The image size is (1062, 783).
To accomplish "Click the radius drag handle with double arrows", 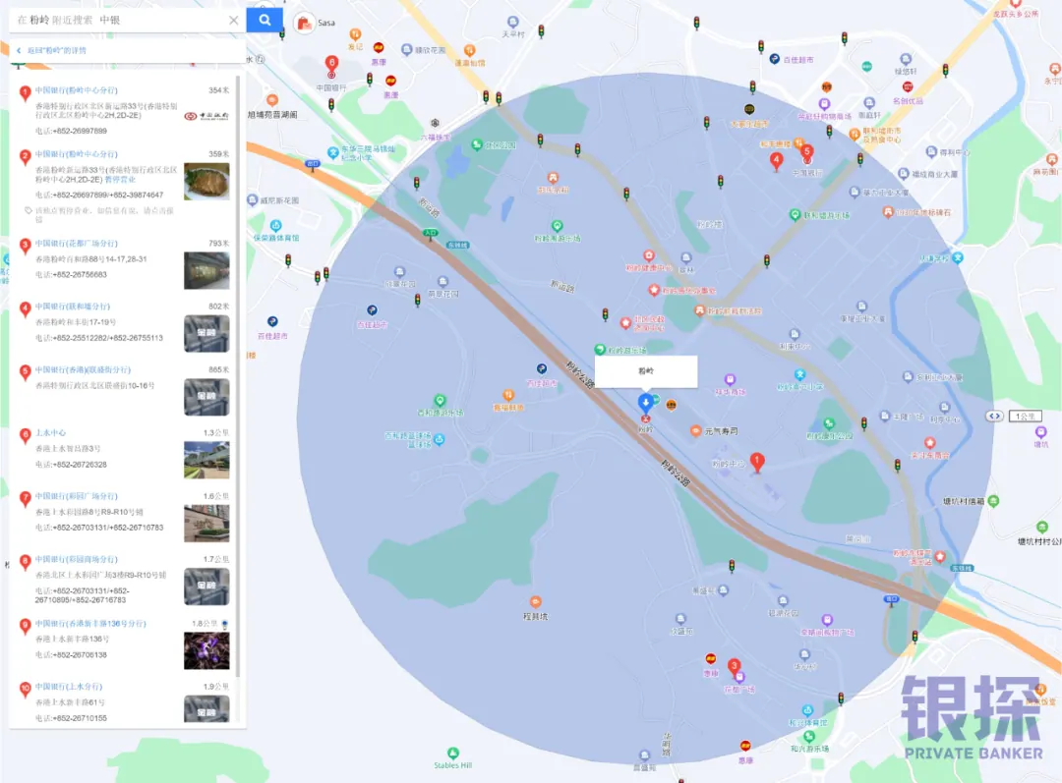I will click(993, 417).
